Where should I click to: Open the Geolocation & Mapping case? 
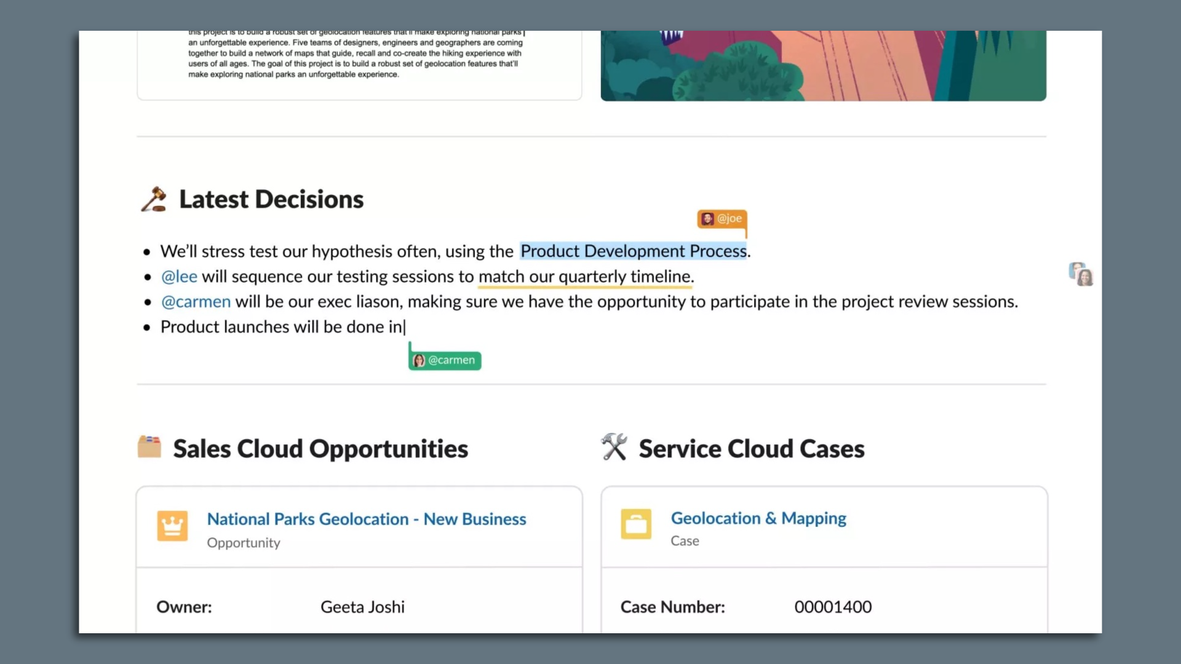coord(758,518)
